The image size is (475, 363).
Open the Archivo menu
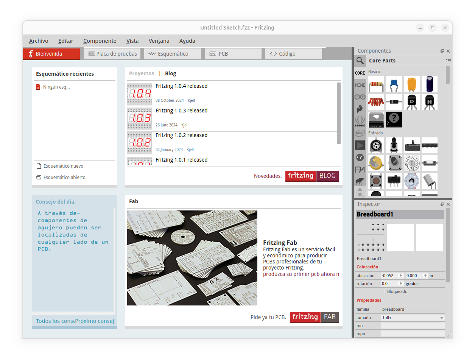[x=39, y=41]
